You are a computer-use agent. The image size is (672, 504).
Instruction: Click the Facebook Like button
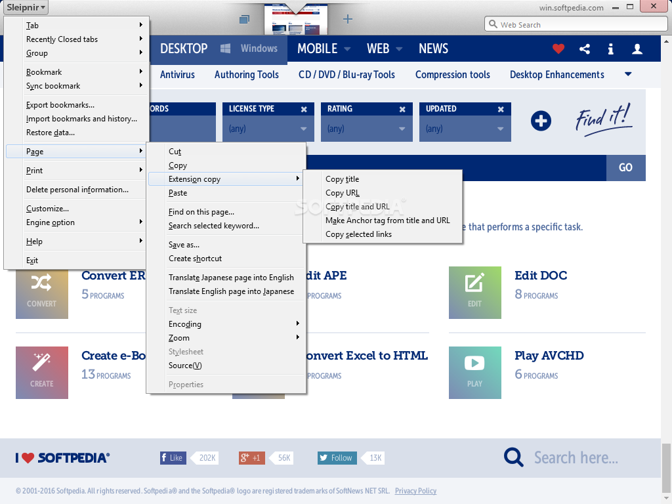[x=173, y=457]
